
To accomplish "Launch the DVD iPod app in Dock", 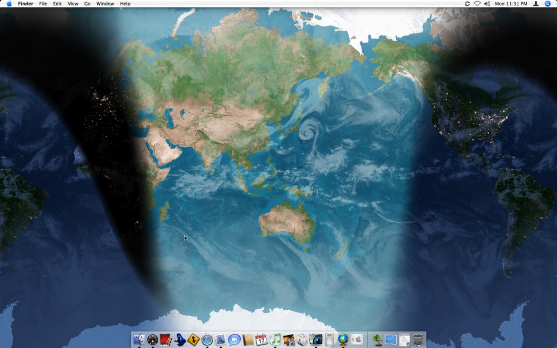I will pyautogui.click(x=329, y=340).
